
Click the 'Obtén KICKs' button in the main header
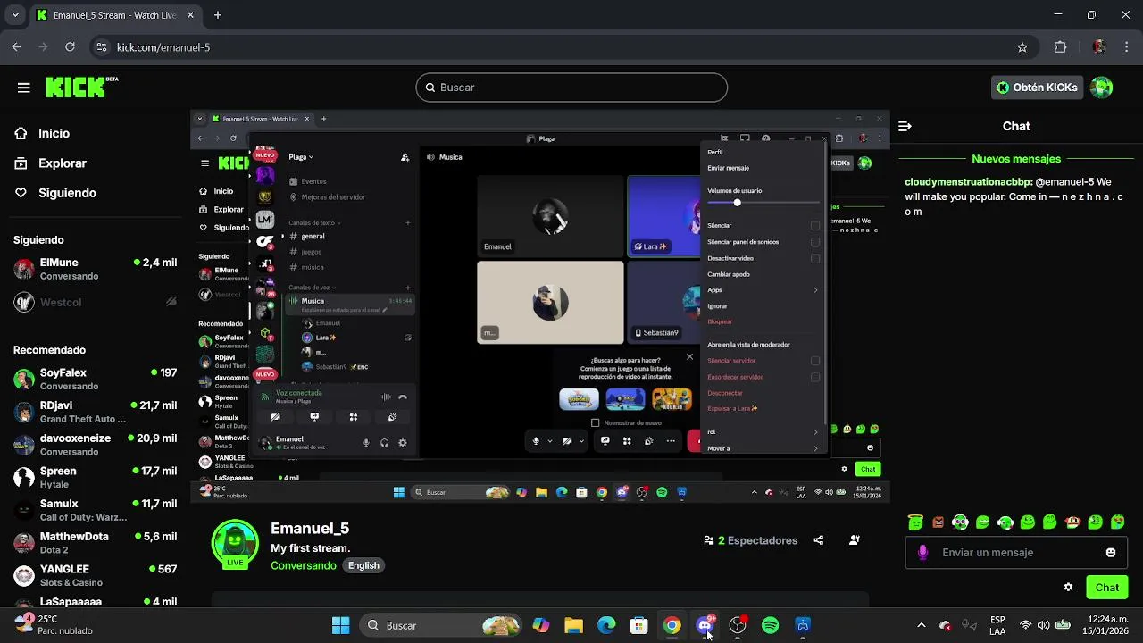click(x=1038, y=88)
